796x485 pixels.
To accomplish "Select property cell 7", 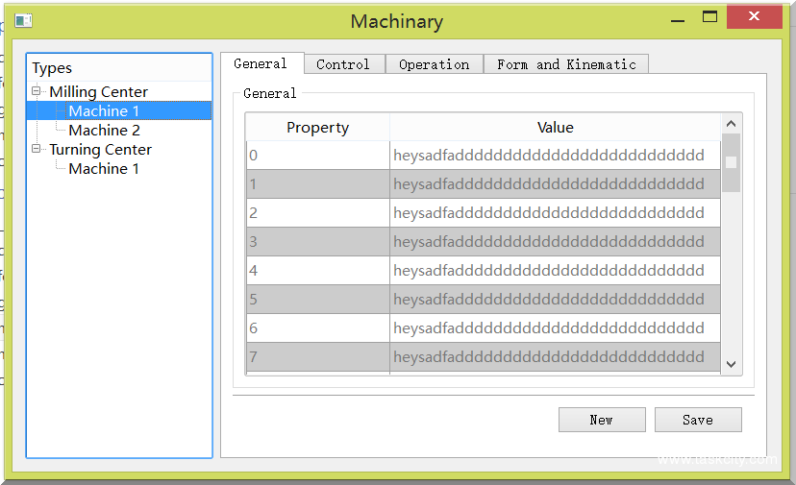I will (318, 357).
